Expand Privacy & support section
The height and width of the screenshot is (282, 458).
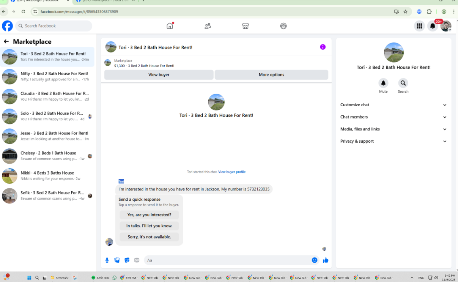393,141
